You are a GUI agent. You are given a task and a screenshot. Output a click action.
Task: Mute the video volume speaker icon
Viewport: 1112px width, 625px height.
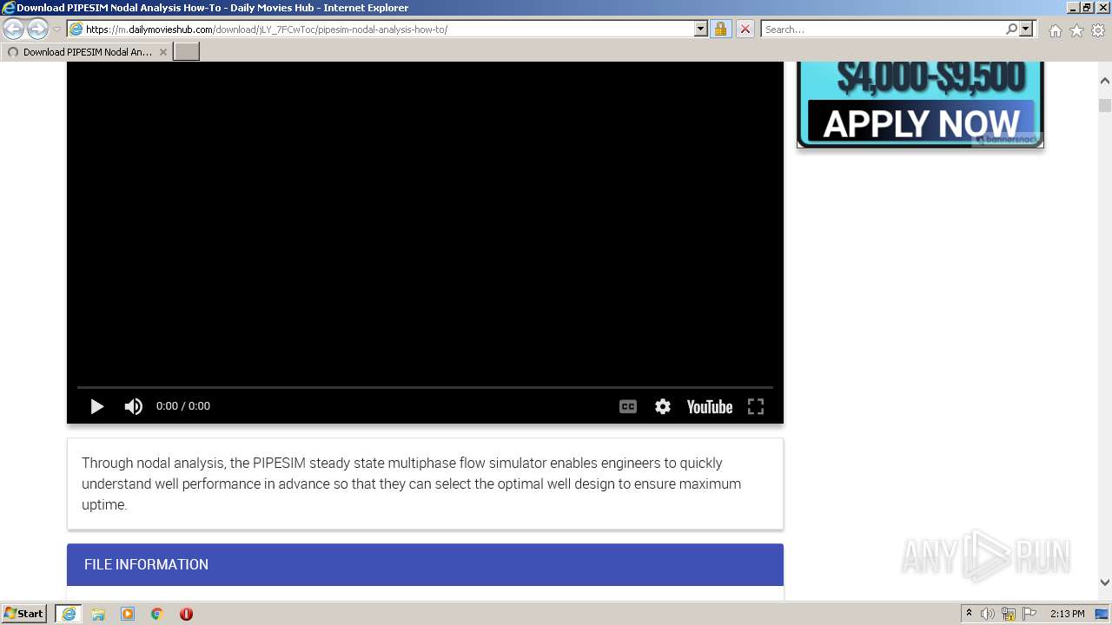coord(133,406)
